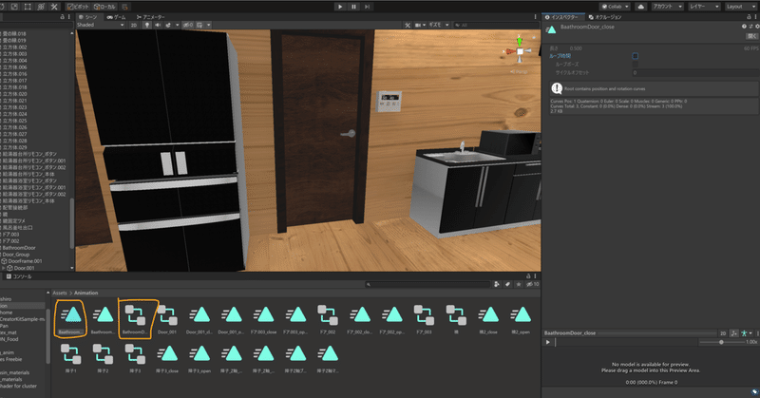Toggle the Local handle rotation button
760x398 pixels.
(x=105, y=7)
